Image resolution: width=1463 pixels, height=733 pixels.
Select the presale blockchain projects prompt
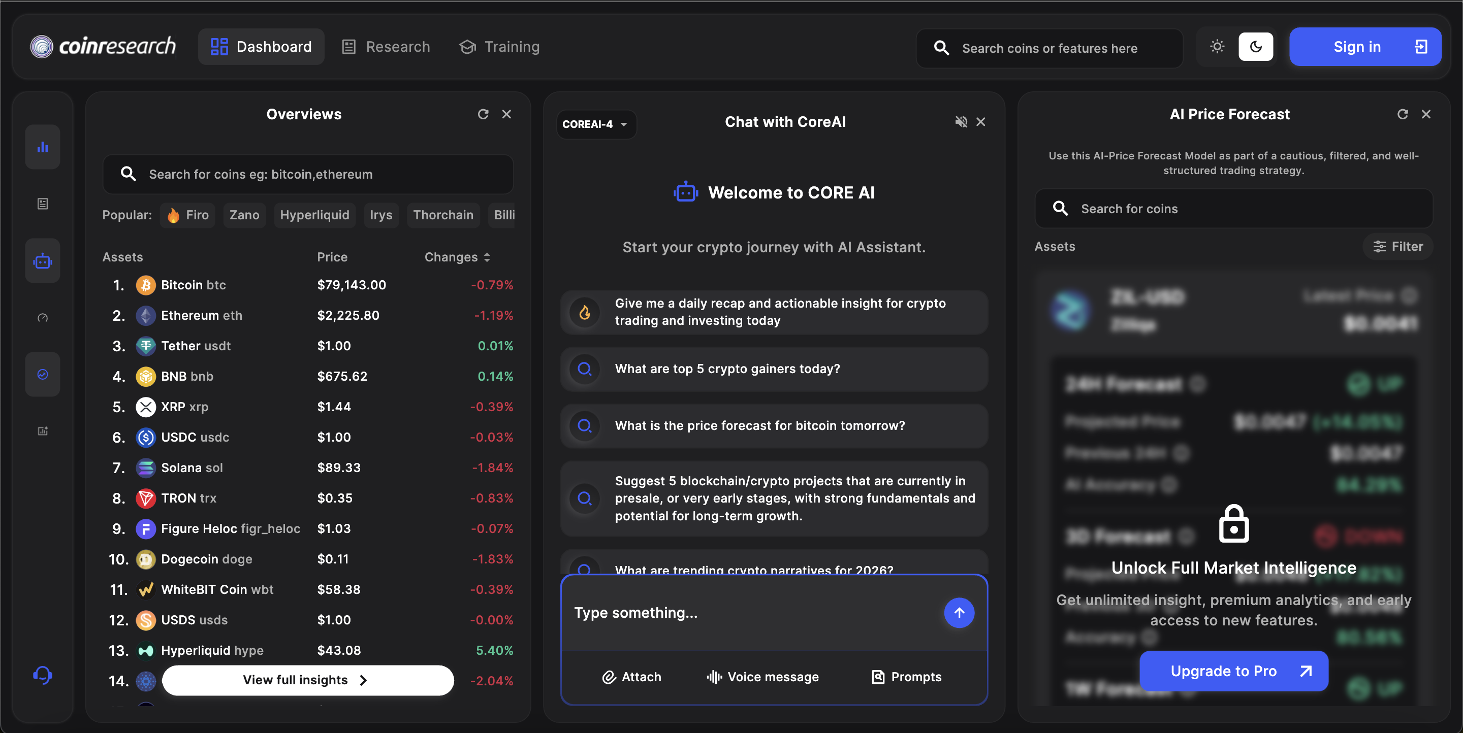774,498
